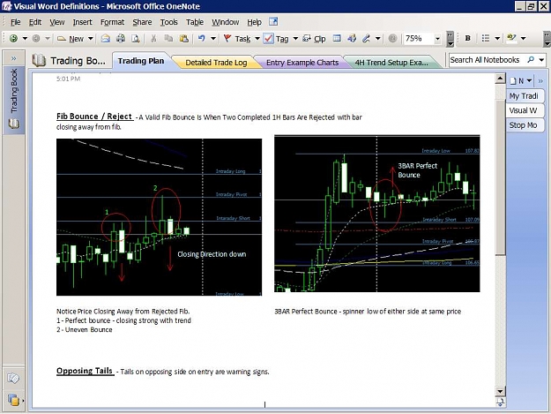The height and width of the screenshot is (414, 551).
Task: Click the Copy icon
Action: [x=168, y=38]
